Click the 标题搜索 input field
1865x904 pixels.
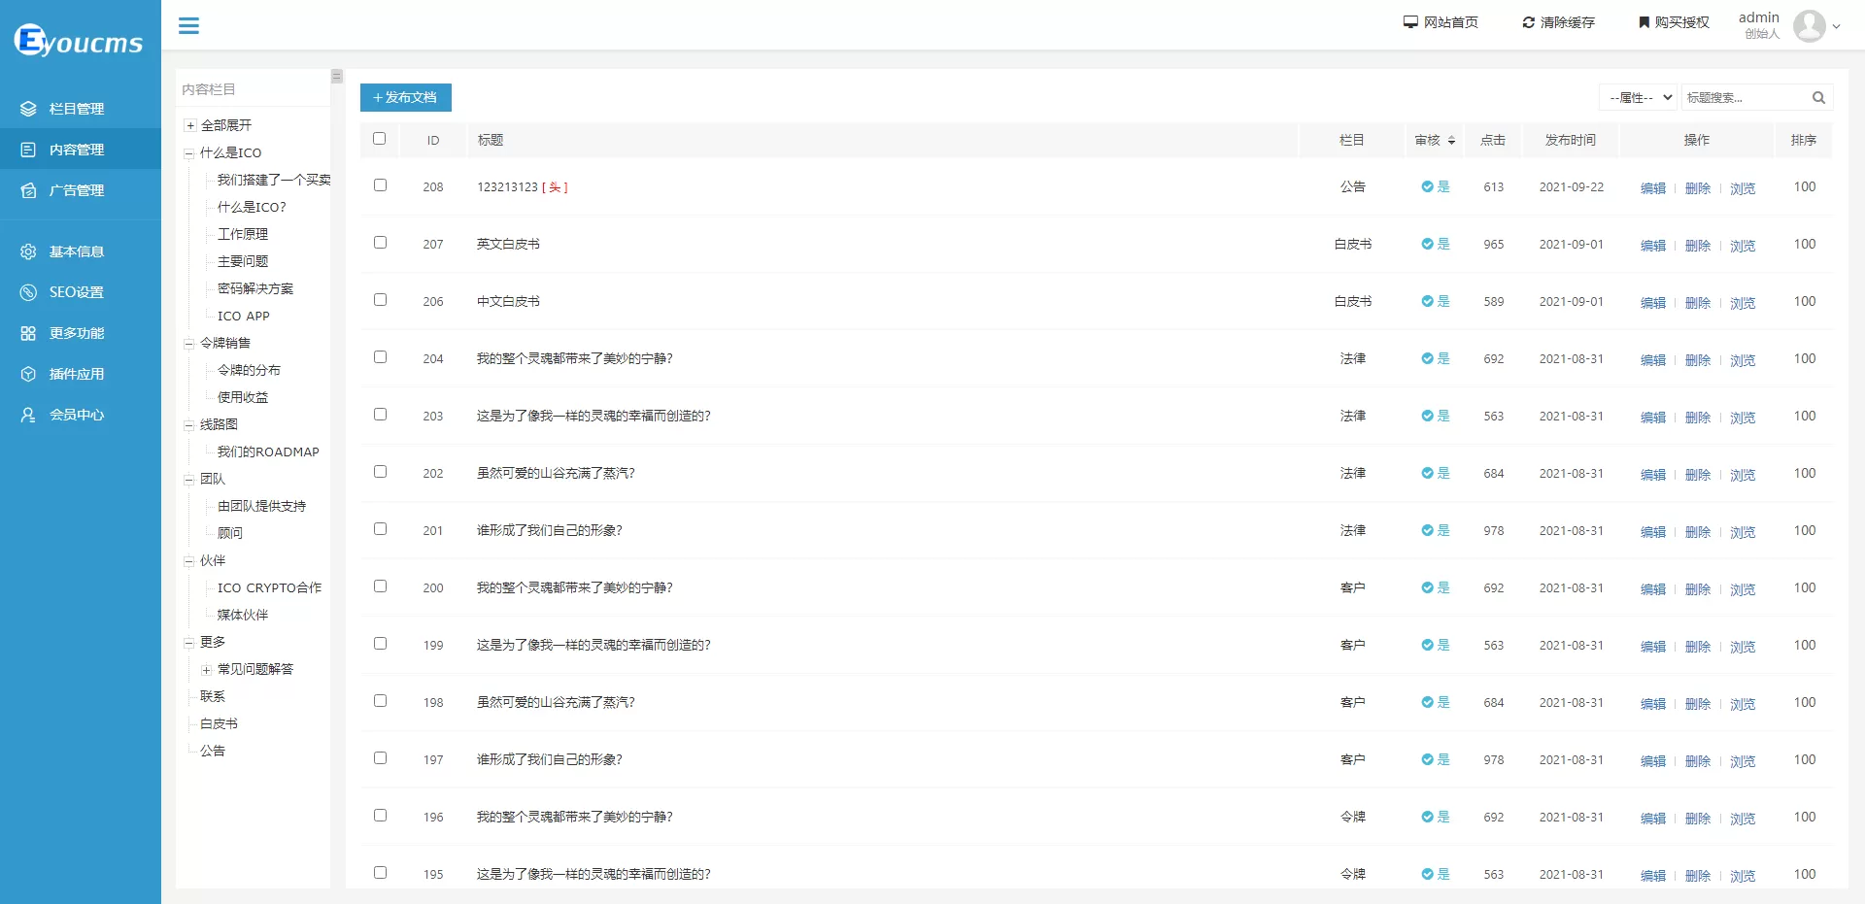point(1743,98)
